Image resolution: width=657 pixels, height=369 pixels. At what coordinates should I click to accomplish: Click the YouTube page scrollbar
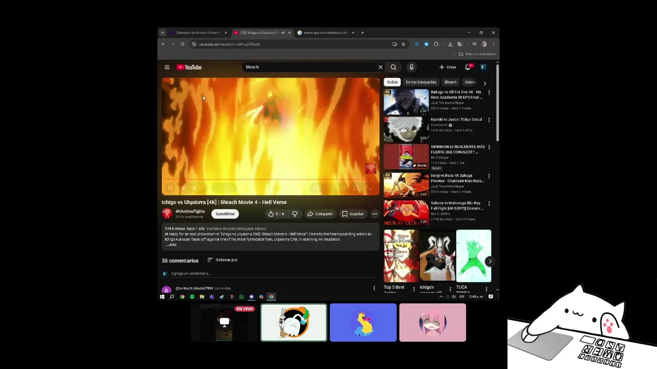(497, 102)
